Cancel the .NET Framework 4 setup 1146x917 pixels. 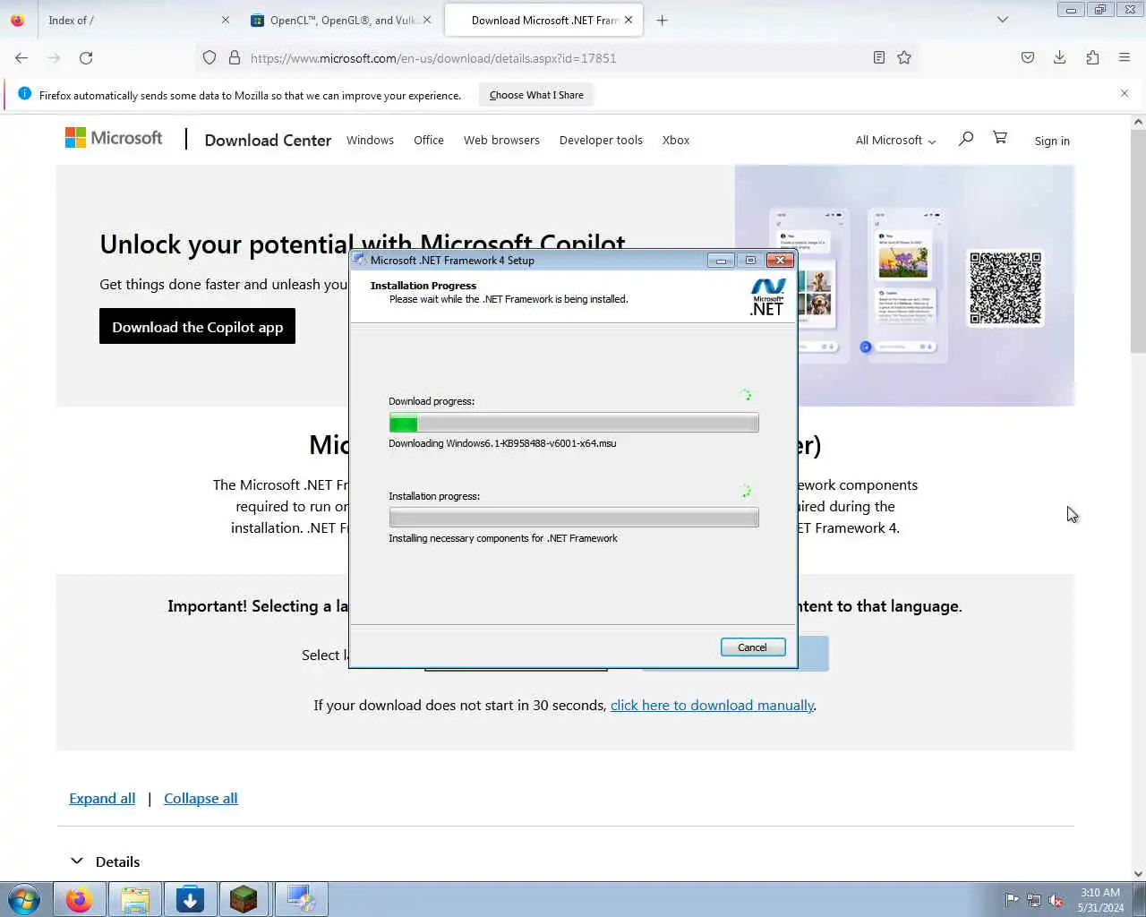(x=752, y=647)
